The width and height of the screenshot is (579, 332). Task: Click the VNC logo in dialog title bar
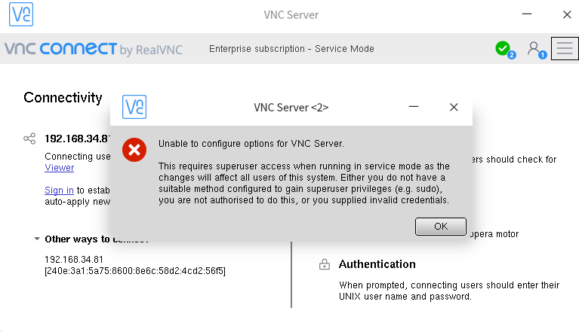tap(134, 107)
